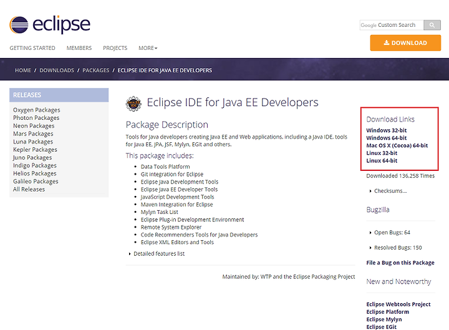This screenshot has height=330, width=449.
Task: Open the Resolved Bugs: 150 link
Action: click(x=398, y=248)
